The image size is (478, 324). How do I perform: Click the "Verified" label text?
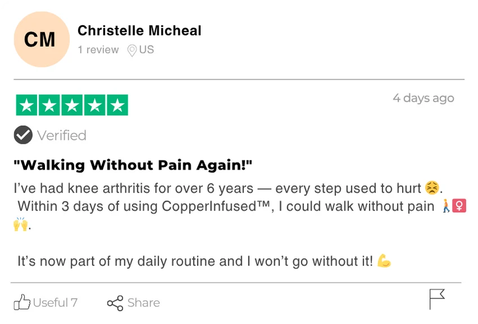[62, 135]
